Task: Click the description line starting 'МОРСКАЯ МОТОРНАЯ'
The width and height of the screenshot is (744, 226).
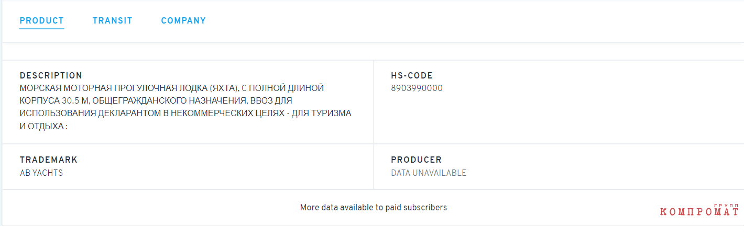Action: tap(172, 88)
